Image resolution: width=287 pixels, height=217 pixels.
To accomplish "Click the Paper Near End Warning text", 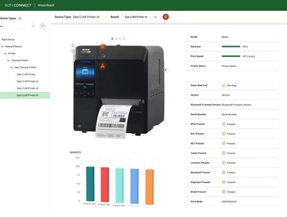I will tap(232, 85).
